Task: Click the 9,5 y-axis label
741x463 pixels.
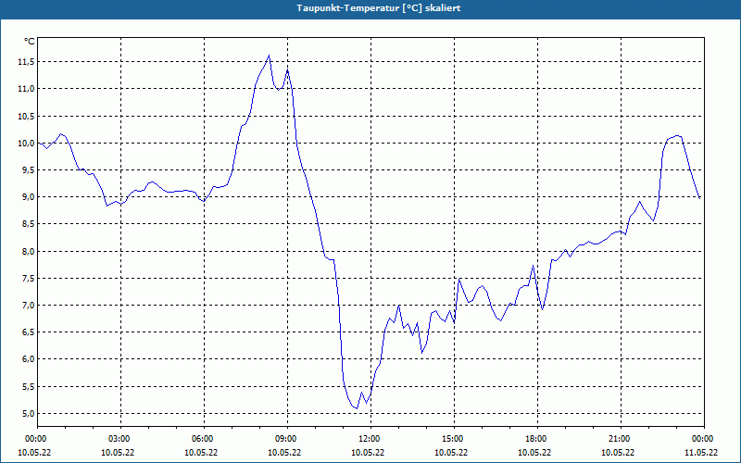Action: [x=28, y=170]
